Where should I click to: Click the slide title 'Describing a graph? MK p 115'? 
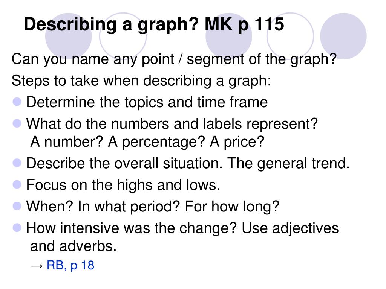(x=154, y=25)
